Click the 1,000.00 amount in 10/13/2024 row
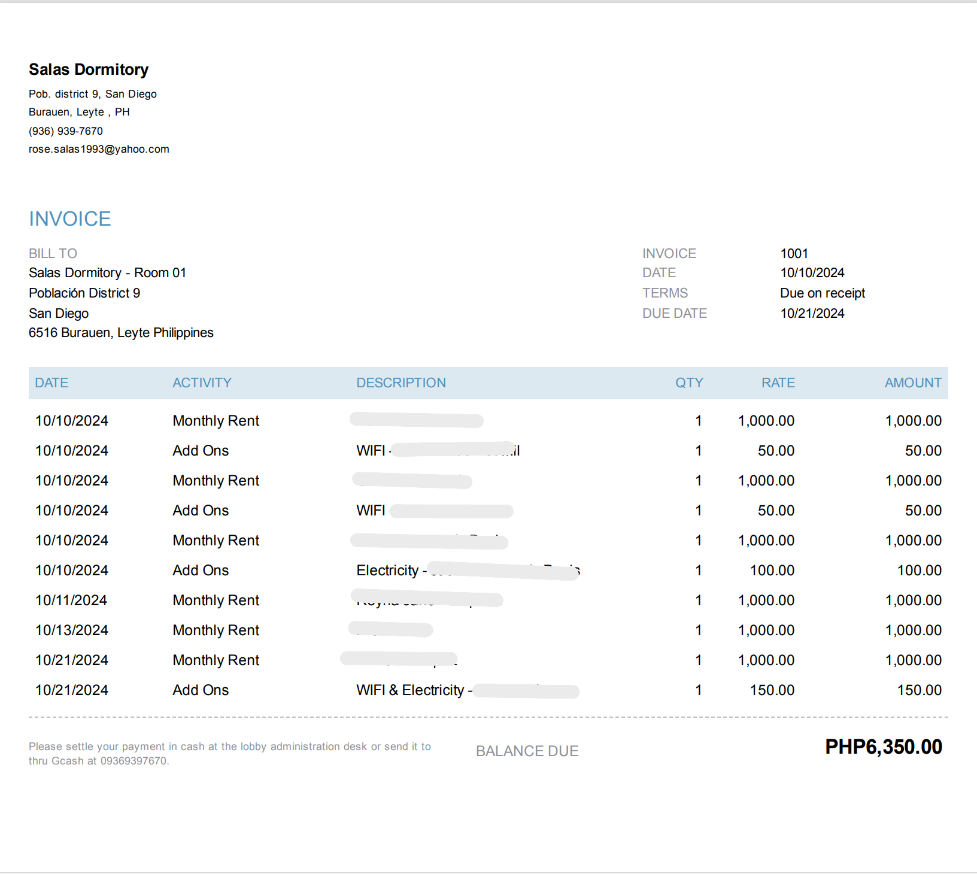This screenshot has height=874, width=977. [x=914, y=630]
